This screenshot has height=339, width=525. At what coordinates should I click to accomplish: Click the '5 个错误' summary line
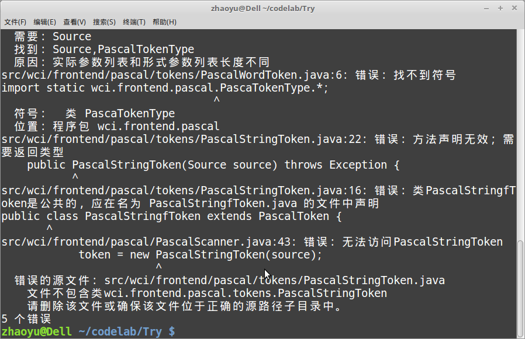(26, 319)
